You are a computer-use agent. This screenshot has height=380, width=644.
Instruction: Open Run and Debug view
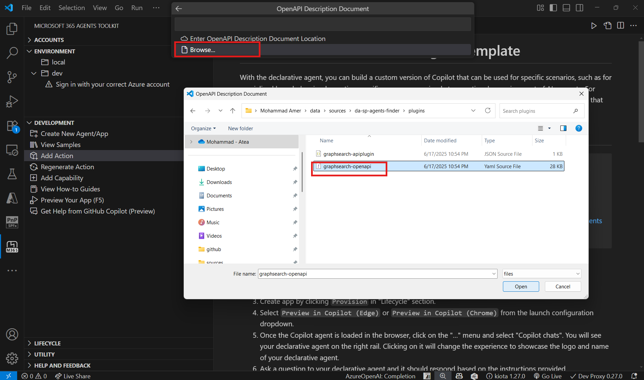click(x=12, y=101)
